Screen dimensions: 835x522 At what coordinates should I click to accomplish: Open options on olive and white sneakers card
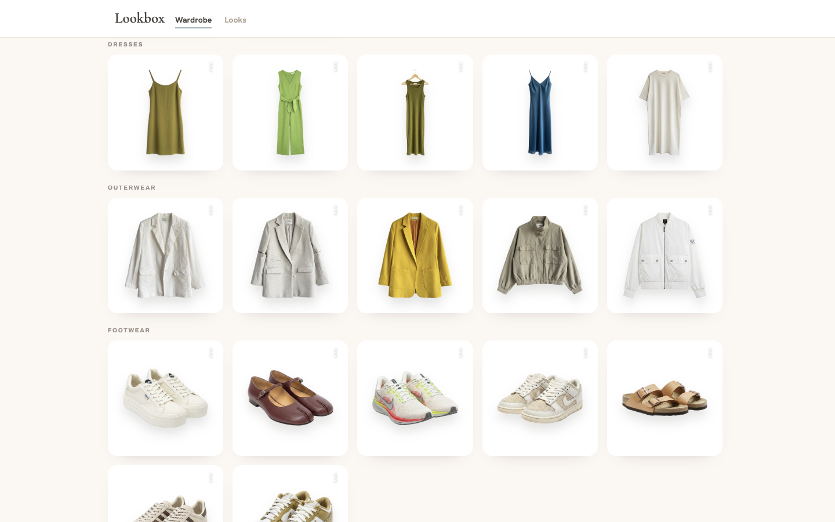[336, 477]
